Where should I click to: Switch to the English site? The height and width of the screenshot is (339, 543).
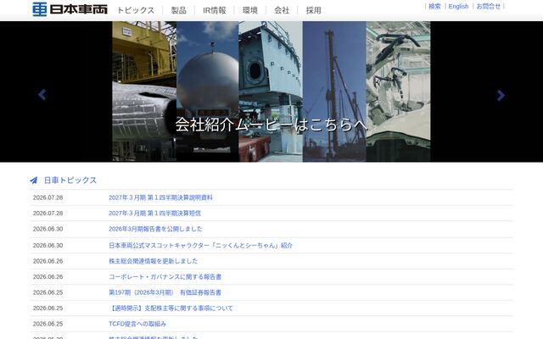pos(458,6)
